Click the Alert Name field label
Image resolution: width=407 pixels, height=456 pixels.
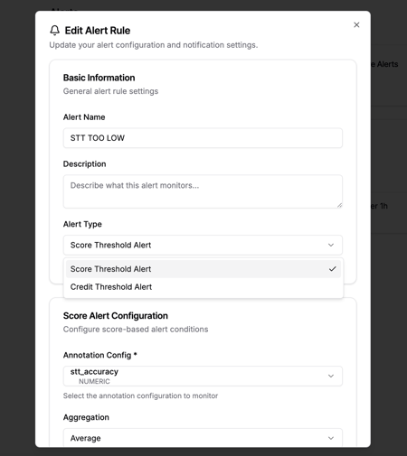tap(84, 117)
